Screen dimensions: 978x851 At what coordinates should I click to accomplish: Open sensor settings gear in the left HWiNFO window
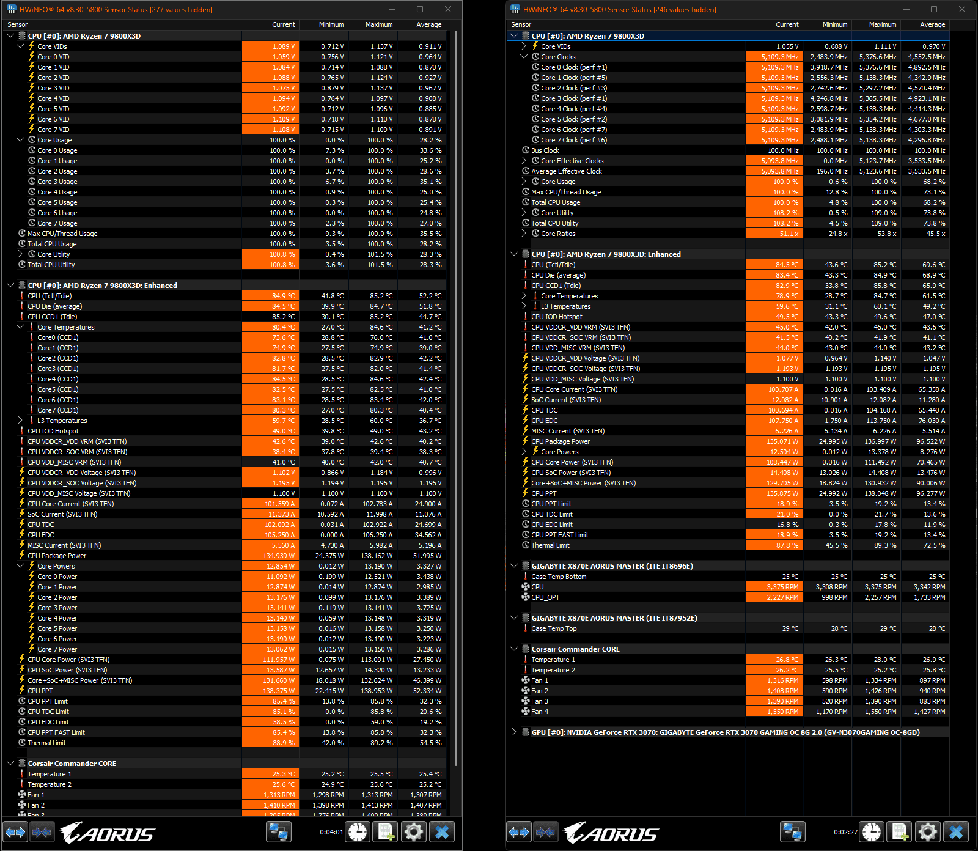tap(414, 832)
